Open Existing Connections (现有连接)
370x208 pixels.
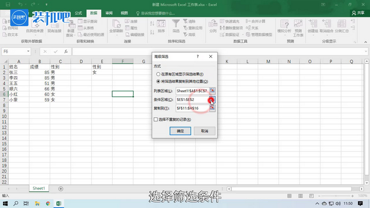point(54,27)
